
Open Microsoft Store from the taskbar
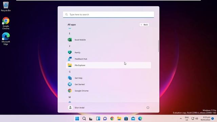pos(126,119)
